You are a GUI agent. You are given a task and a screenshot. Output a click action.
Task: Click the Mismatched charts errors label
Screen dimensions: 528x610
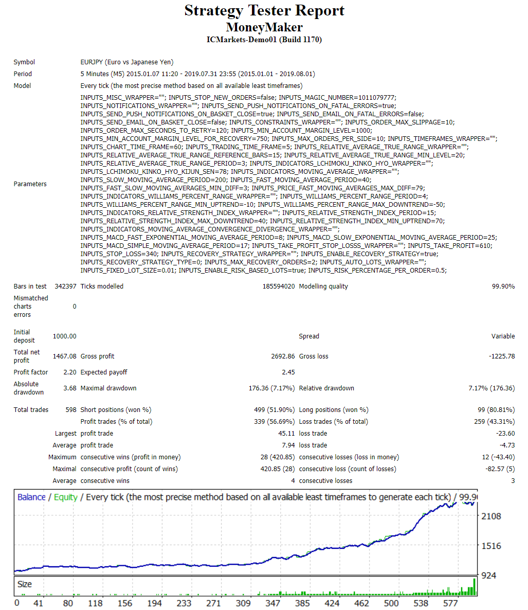(31, 307)
